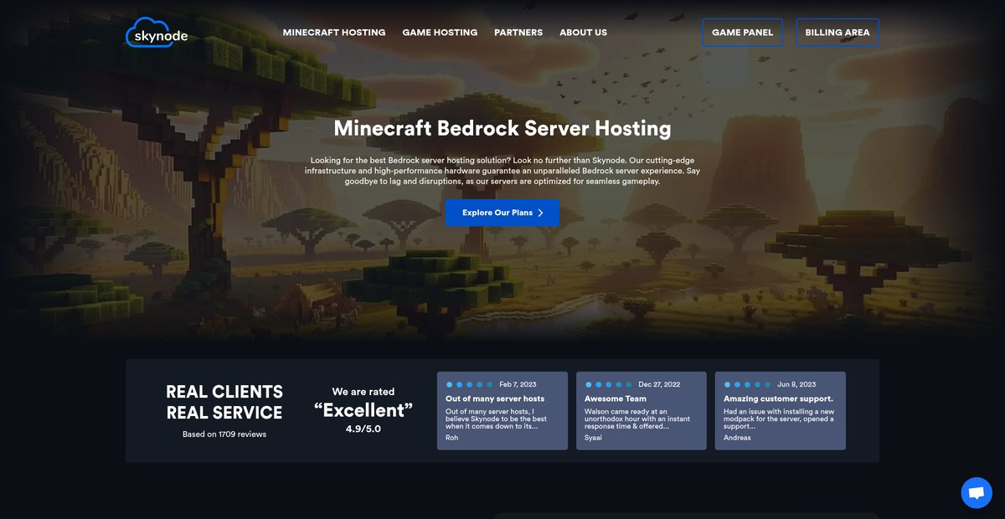This screenshot has width=1005, height=519.
Task: Open the live chat bubble icon
Action: tap(976, 493)
